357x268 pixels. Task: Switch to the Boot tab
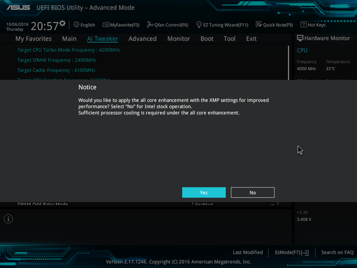click(x=206, y=39)
